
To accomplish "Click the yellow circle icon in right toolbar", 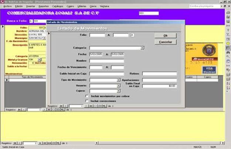I will pos(228,44).
